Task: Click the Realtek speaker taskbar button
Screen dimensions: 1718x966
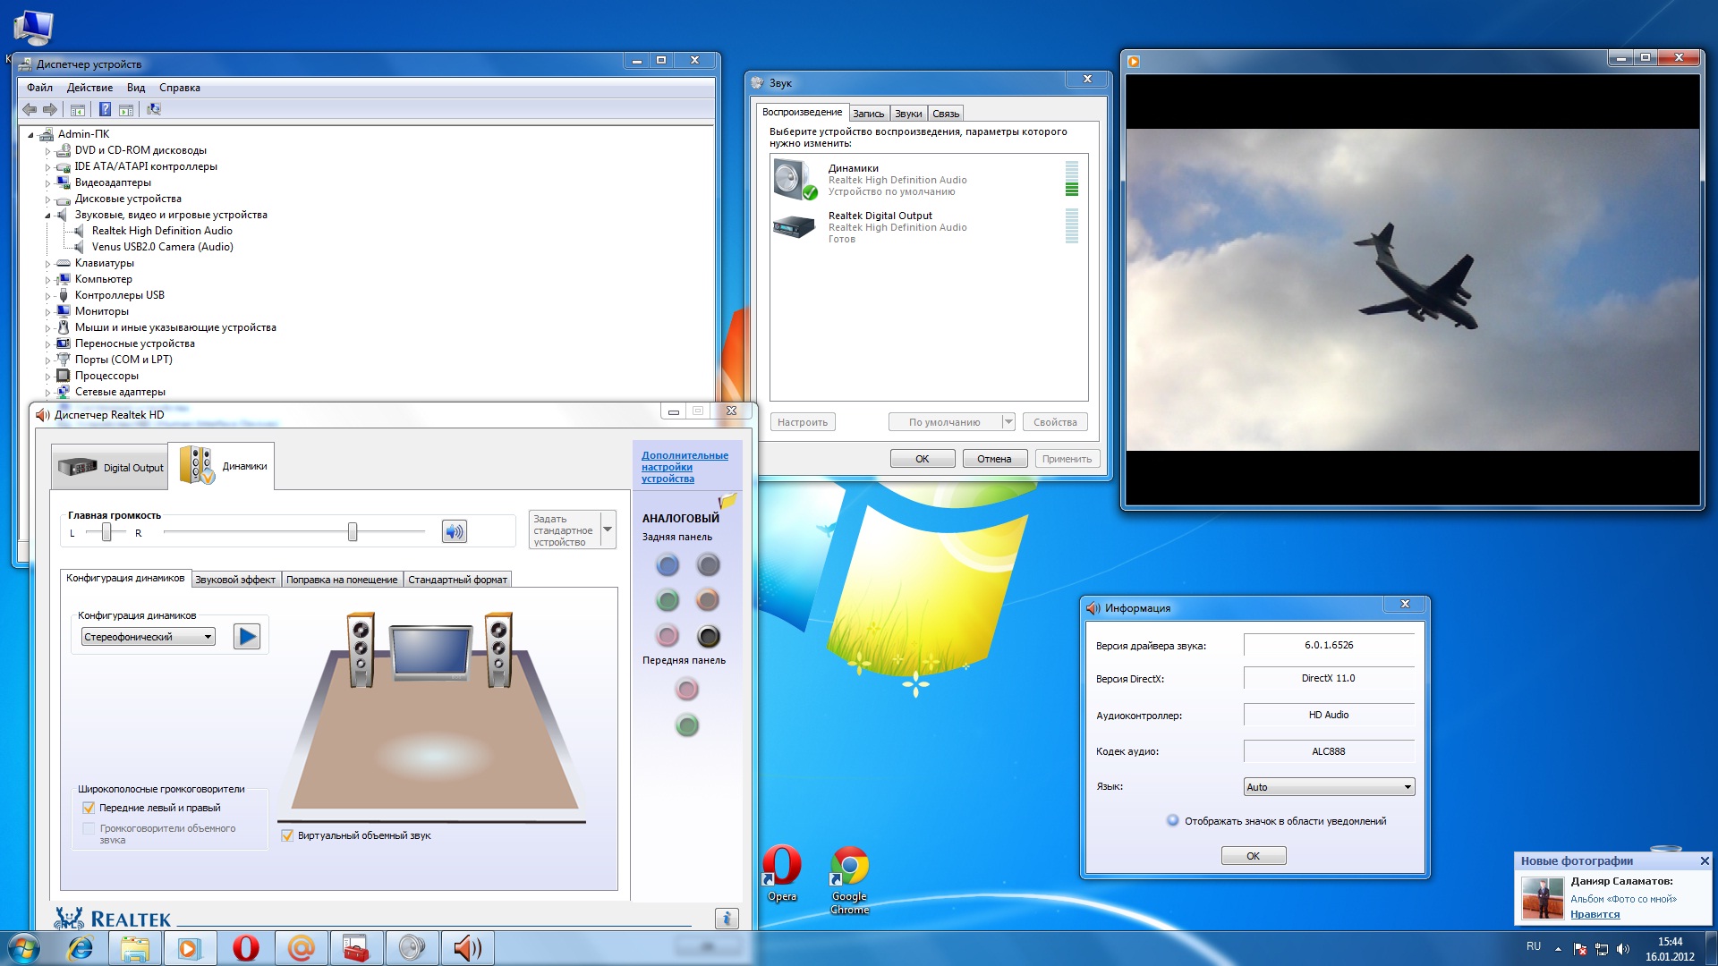Action: pyautogui.click(x=467, y=948)
